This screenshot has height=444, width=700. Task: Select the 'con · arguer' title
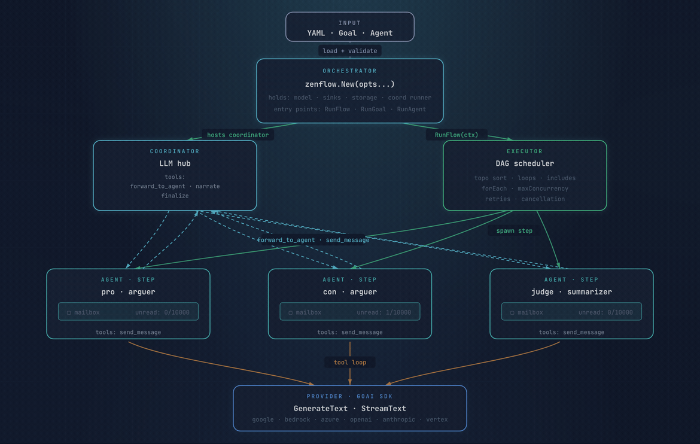tap(350, 292)
